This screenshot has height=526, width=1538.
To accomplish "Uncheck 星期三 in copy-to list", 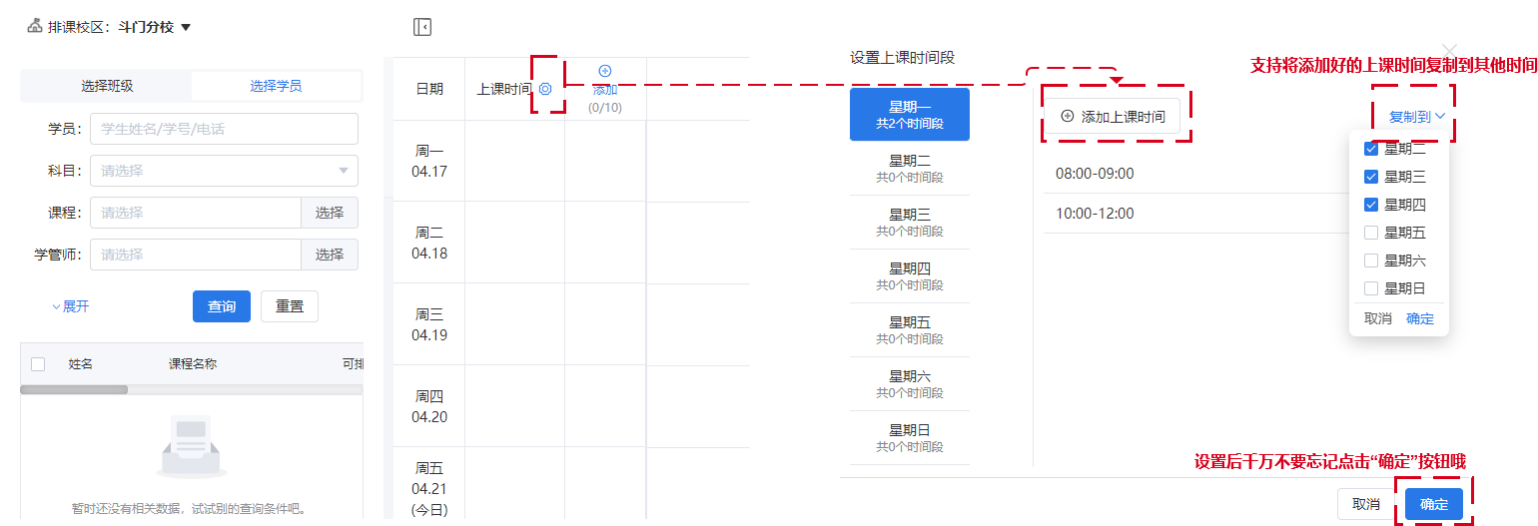I will pyautogui.click(x=1371, y=177).
